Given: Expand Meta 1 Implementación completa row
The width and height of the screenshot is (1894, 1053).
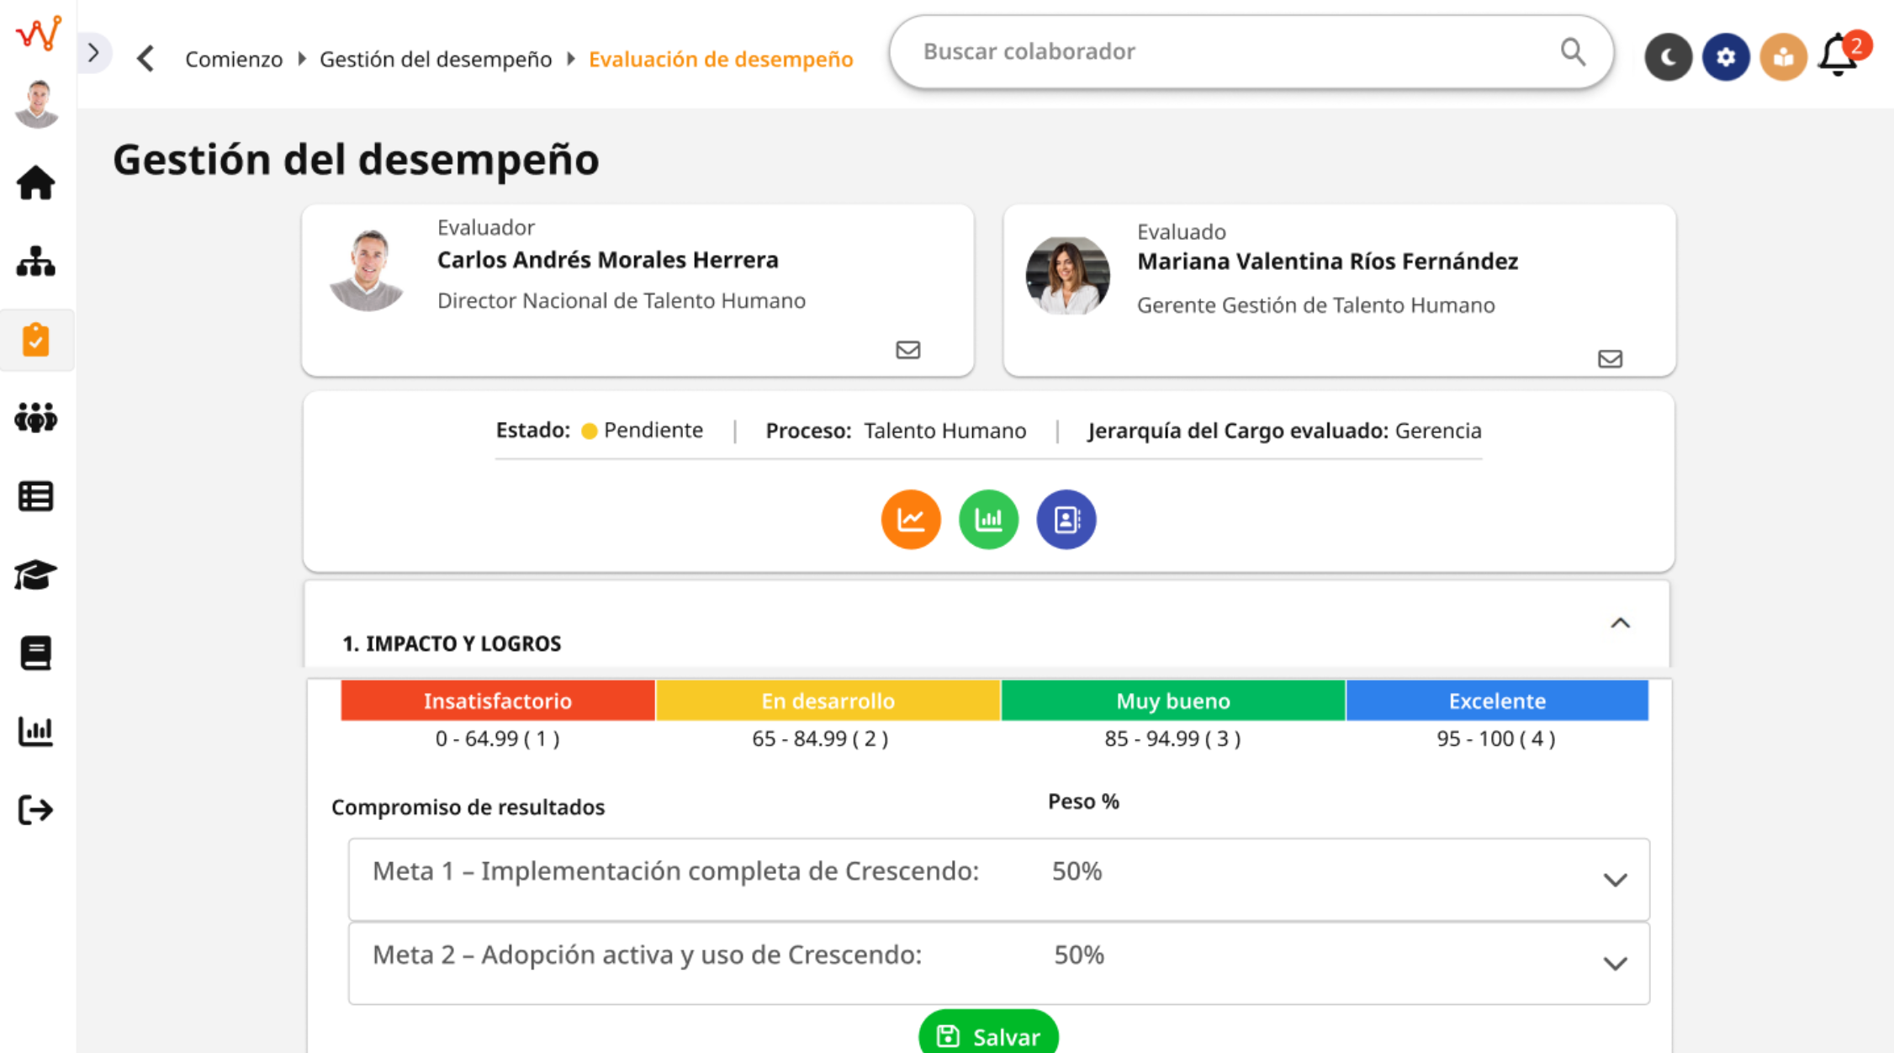Looking at the screenshot, I should point(1614,880).
